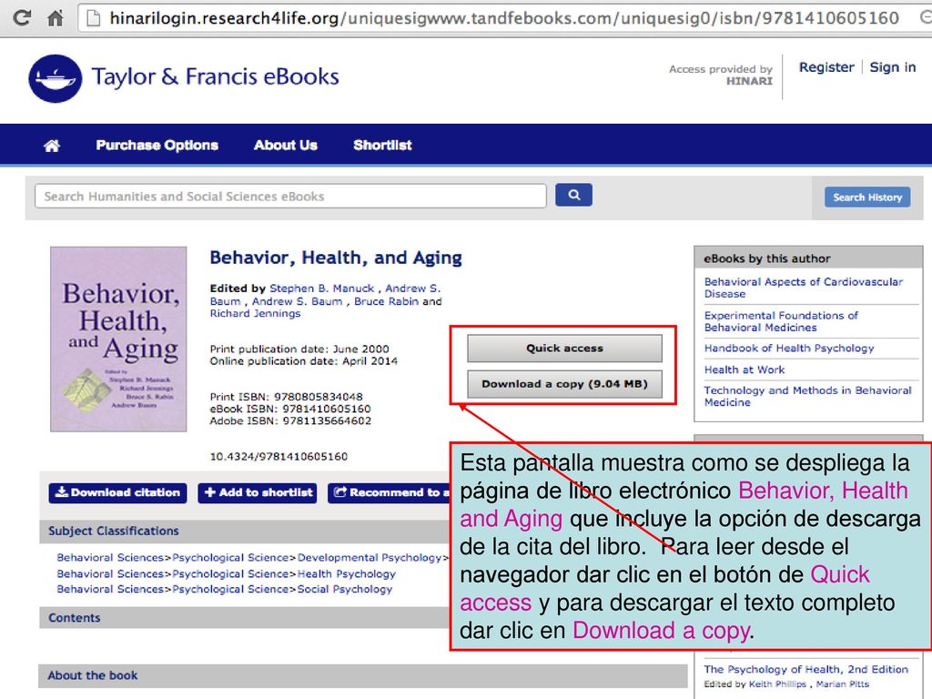
Task: Open Experimental Foundations of Behavioral Medicines link
Action: coord(781,321)
